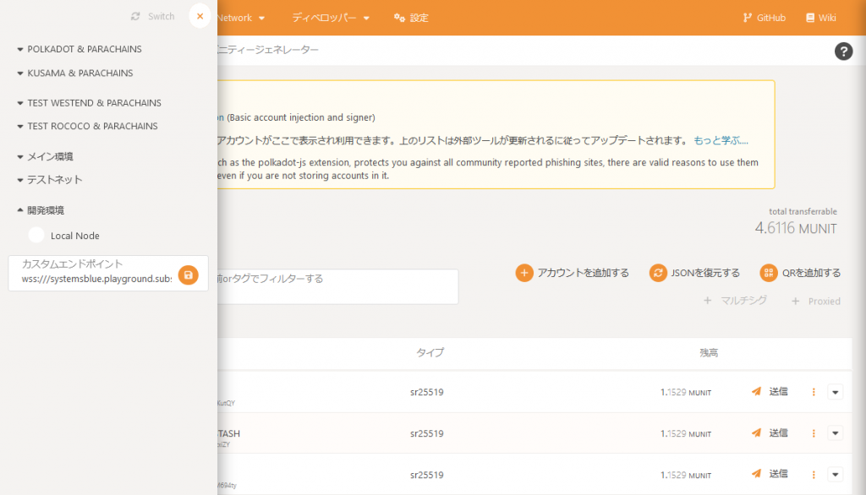Open the 設定 settings tab
Image resolution: width=866 pixels, height=495 pixels.
tap(412, 18)
